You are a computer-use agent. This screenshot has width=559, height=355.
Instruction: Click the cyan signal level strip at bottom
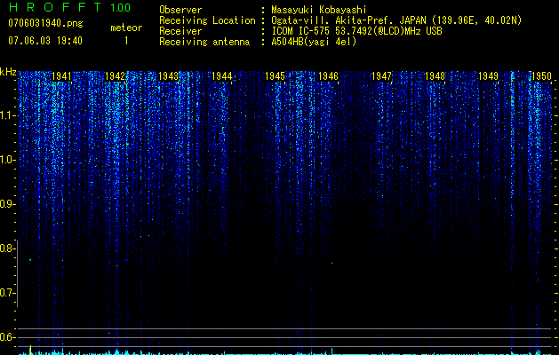285,352
